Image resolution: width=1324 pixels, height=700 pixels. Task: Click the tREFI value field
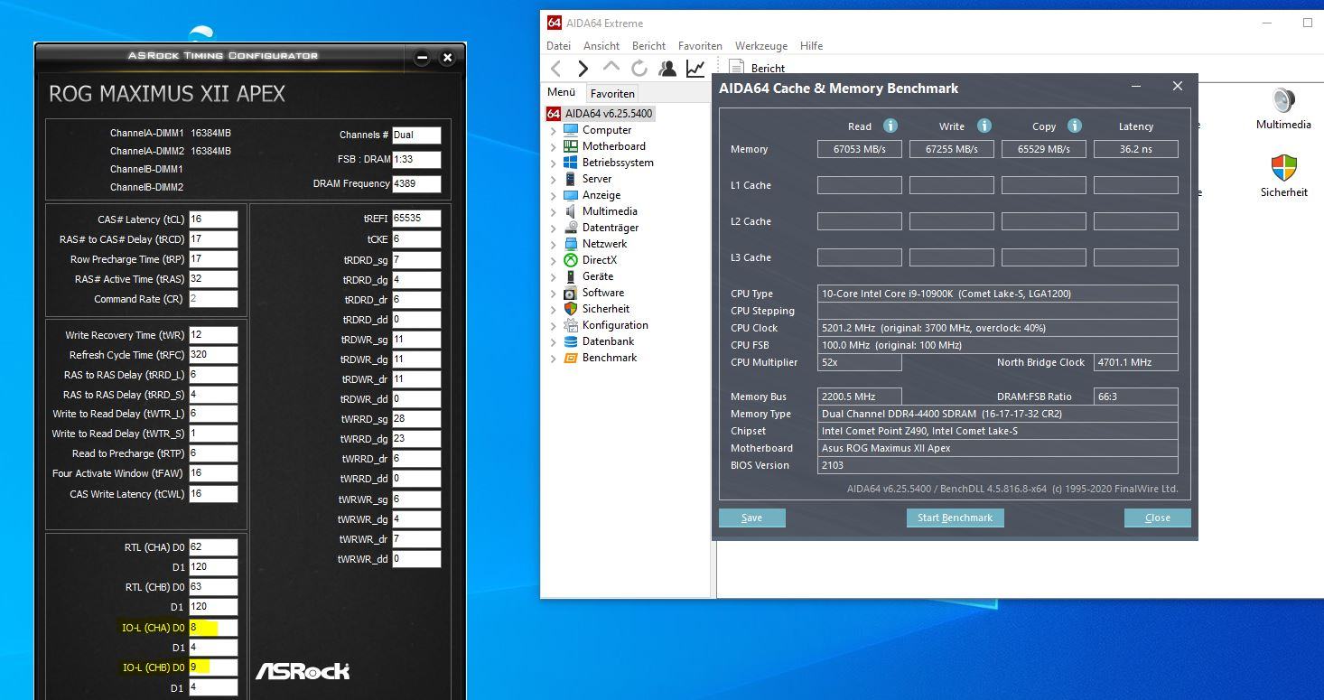416,219
